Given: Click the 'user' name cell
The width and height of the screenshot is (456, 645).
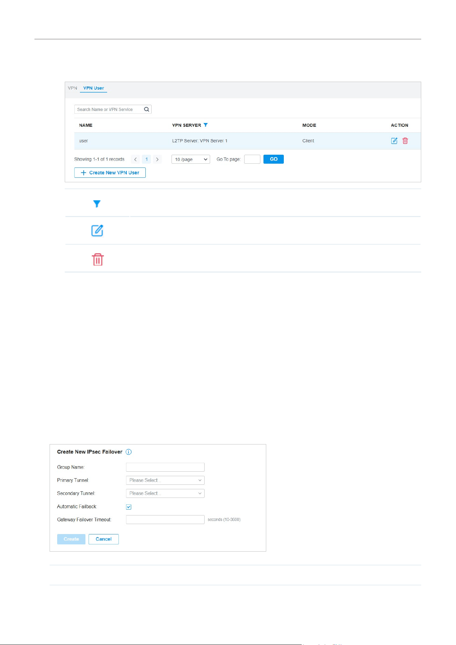Looking at the screenshot, I should pos(83,141).
